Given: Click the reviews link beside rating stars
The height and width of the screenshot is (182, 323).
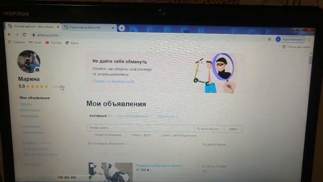Looking at the screenshot, I should click(x=57, y=86).
